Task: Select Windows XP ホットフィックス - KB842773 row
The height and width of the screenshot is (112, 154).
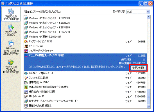Action: [85, 32]
